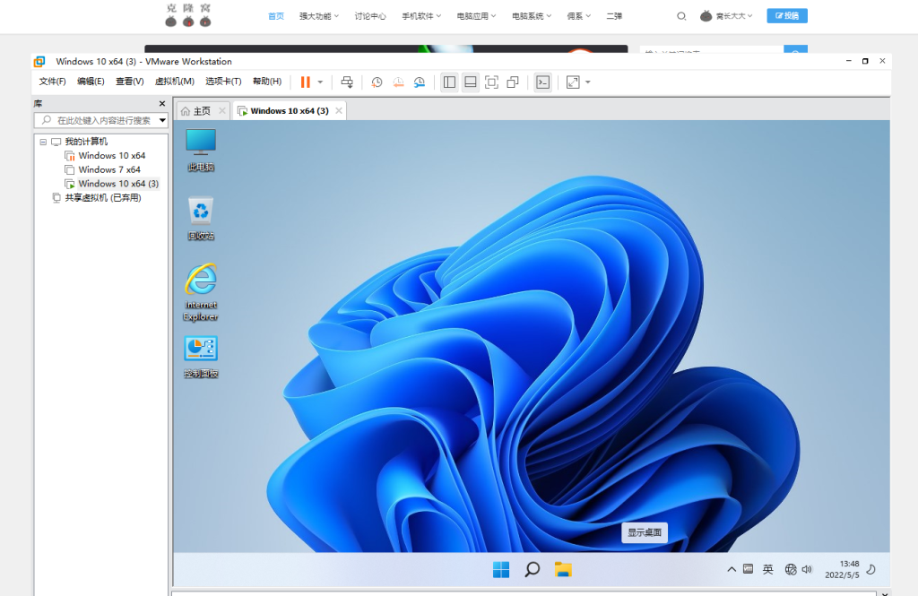Toggle the console view button
The width and height of the screenshot is (918, 596).
542,82
